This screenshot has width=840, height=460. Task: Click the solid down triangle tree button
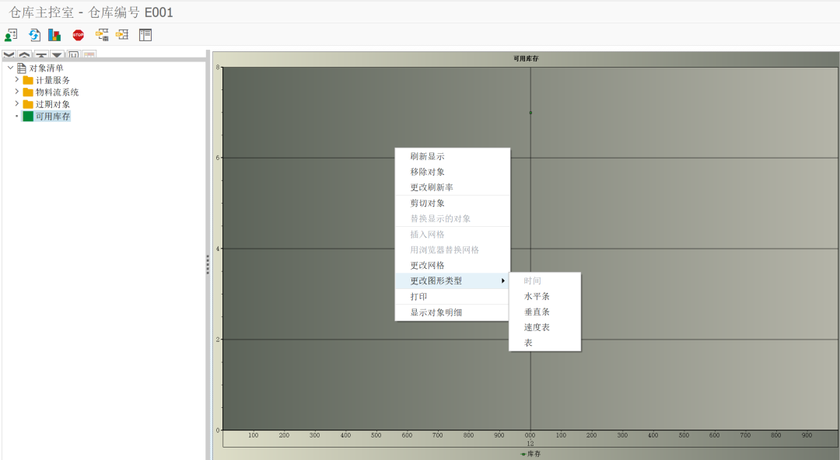point(57,54)
